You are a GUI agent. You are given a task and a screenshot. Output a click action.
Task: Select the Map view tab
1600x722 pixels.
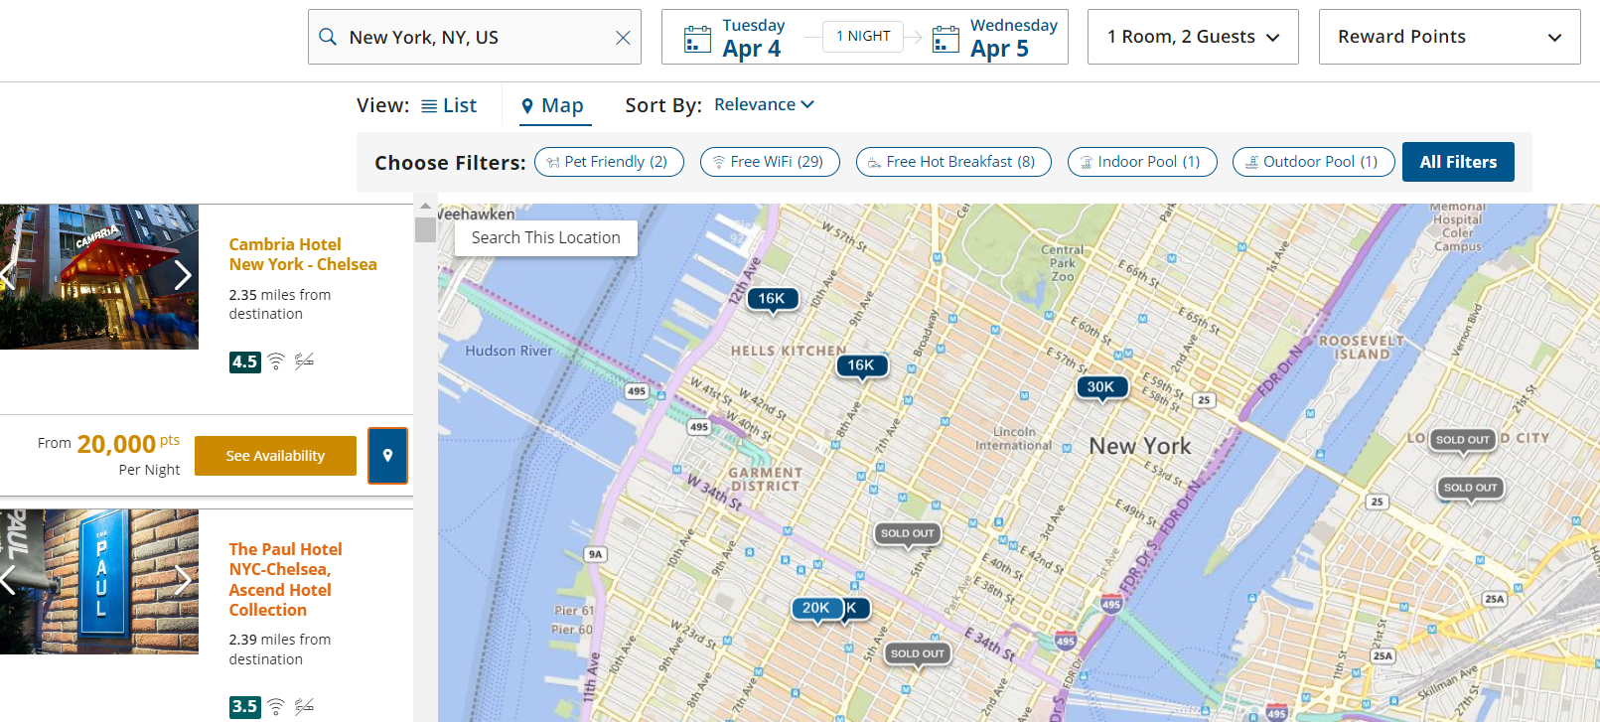coord(554,105)
